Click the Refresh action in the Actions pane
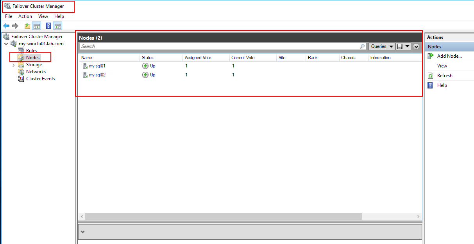The height and width of the screenshot is (244, 474). pyautogui.click(x=445, y=76)
